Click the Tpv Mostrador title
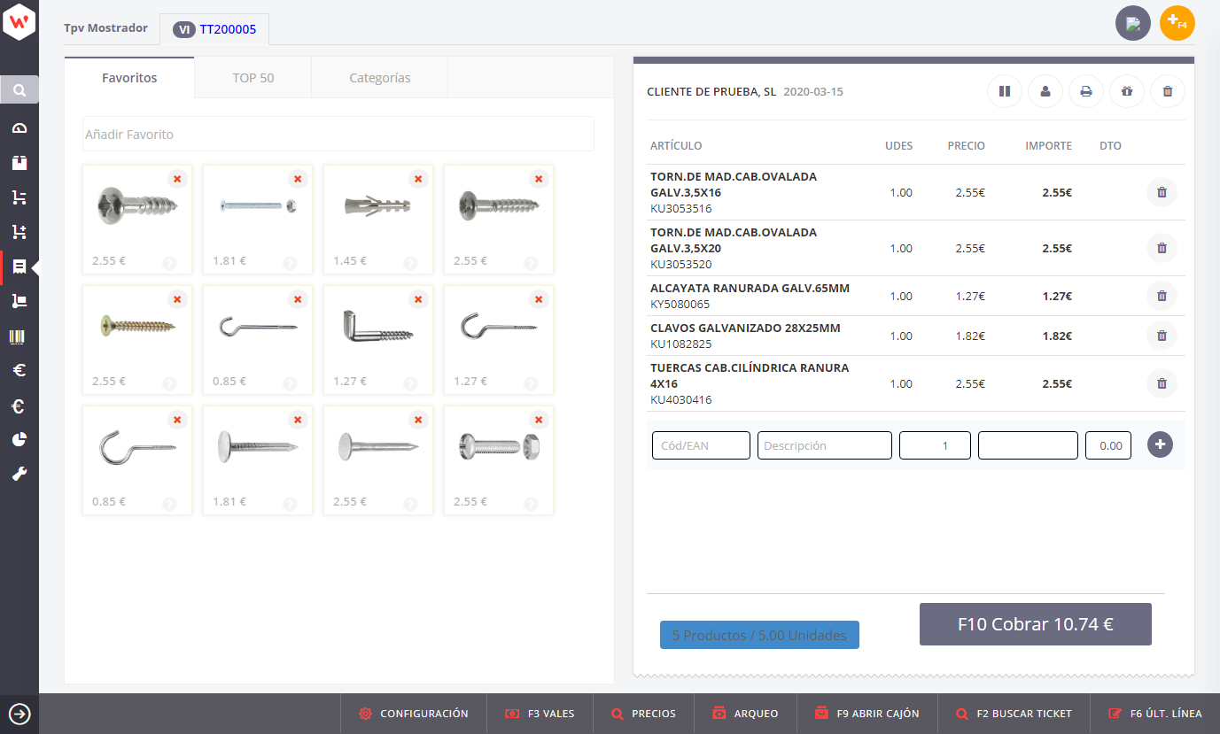Image resolution: width=1220 pixels, height=734 pixels. pyautogui.click(x=105, y=27)
